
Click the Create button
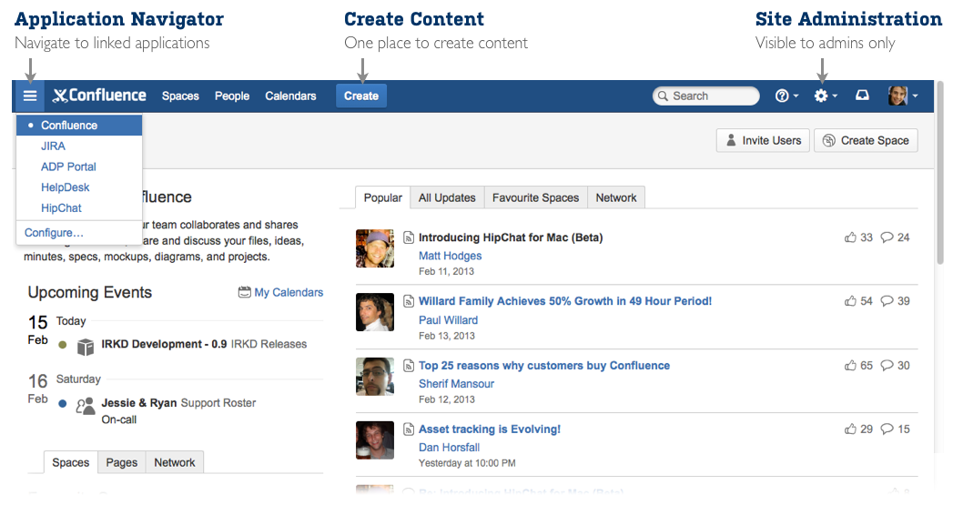click(361, 96)
